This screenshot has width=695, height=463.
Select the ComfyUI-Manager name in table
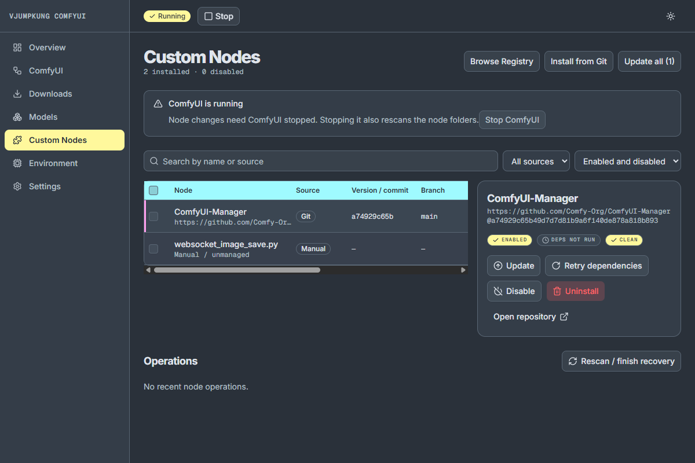[210, 212]
